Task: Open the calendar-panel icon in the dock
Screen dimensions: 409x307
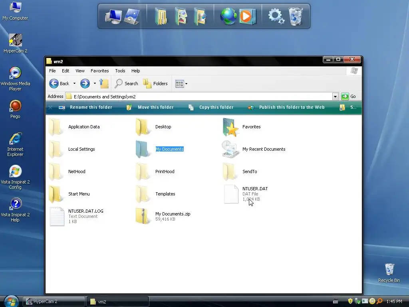Action: [x=132, y=16]
